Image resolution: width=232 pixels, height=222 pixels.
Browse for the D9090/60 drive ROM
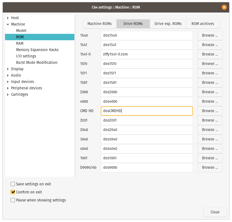210,168
